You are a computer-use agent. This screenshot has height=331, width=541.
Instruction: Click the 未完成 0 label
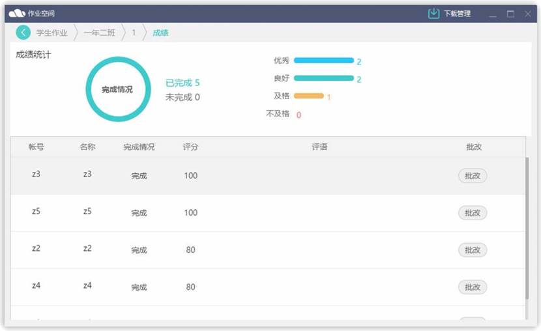click(x=183, y=97)
